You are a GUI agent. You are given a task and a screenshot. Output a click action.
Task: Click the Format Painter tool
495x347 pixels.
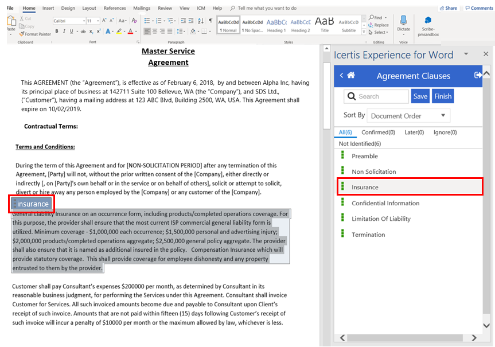point(35,34)
